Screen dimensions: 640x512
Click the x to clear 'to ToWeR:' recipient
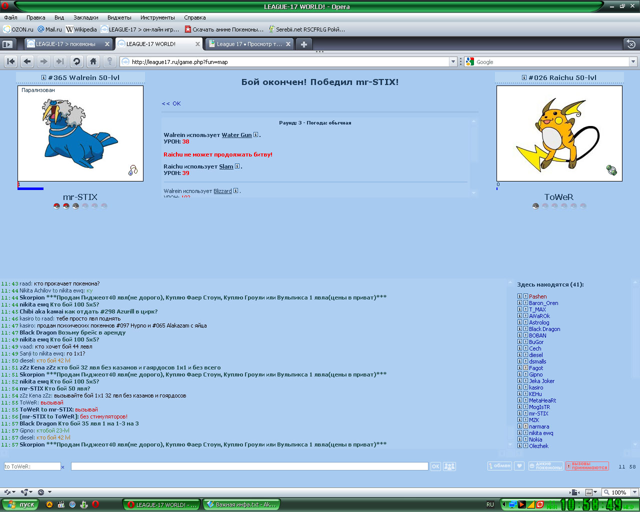point(62,467)
